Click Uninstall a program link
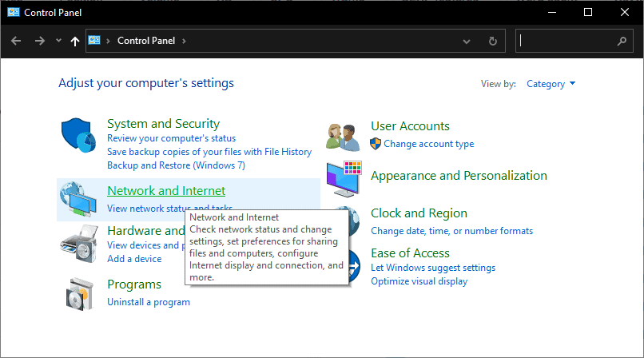644x358 pixels. tap(149, 302)
